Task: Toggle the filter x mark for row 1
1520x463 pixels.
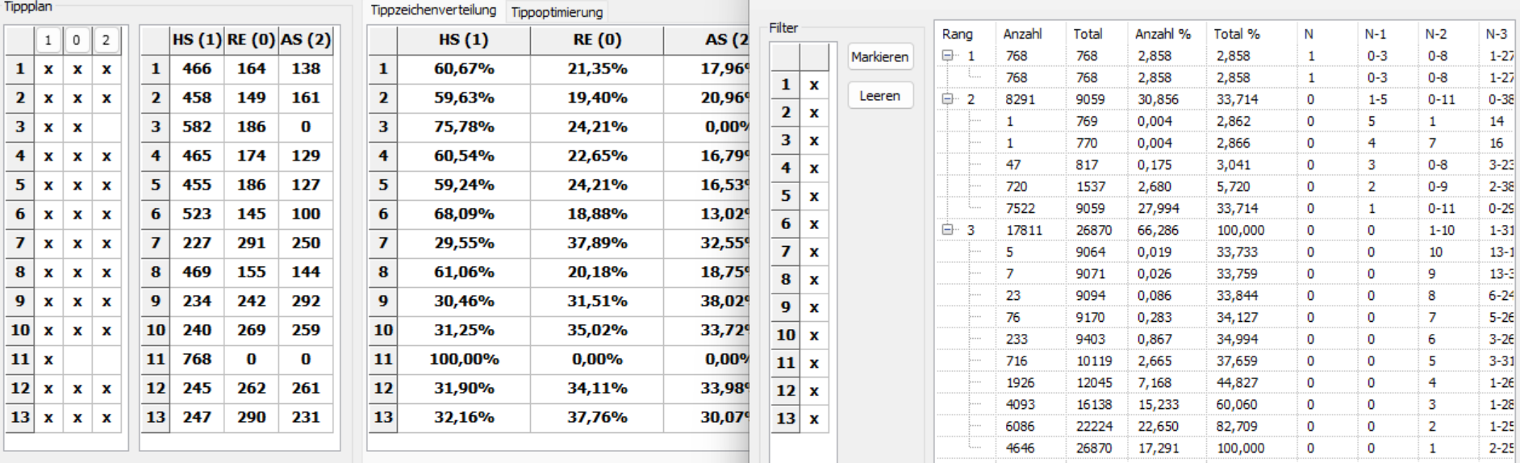Action: 814,85
